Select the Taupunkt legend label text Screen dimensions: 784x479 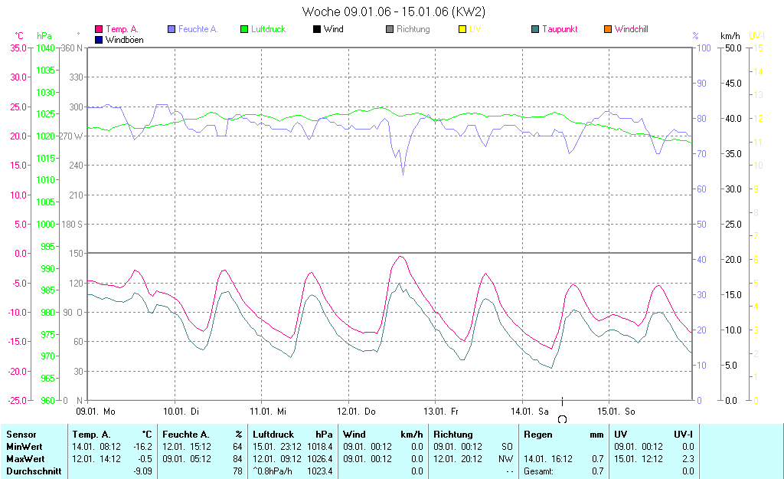coord(560,29)
